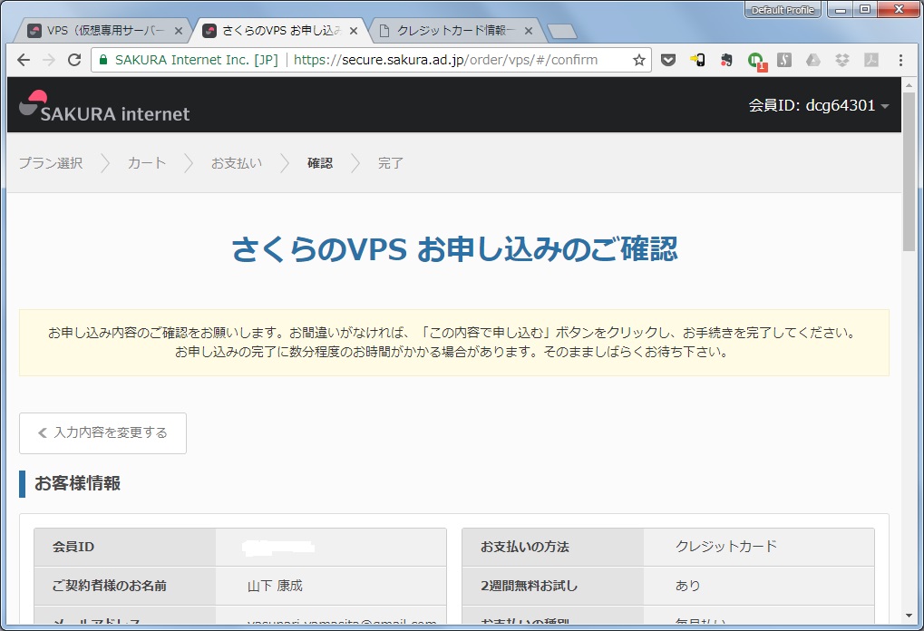Expand the 会員ID account dropdown
Screen dimensions: 924x631
tap(819, 105)
